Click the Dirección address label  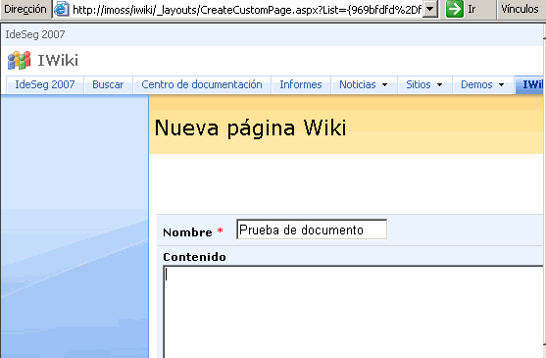[x=25, y=9]
